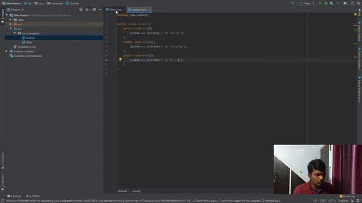
Task: Click the yellow intention light bulb
Action: (x=120, y=59)
